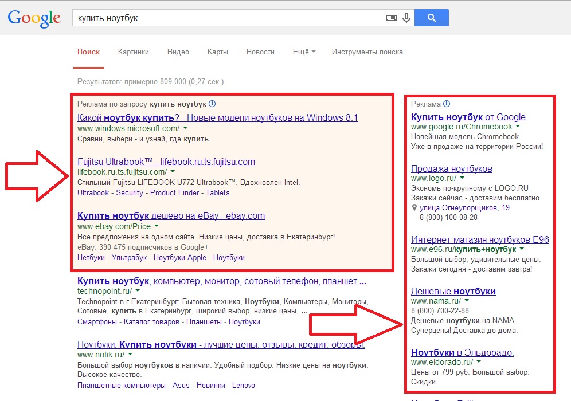Screen dimensions: 571x401
Task: Click Technopoint 'Смартфоны' sitelink
Action: (97, 322)
